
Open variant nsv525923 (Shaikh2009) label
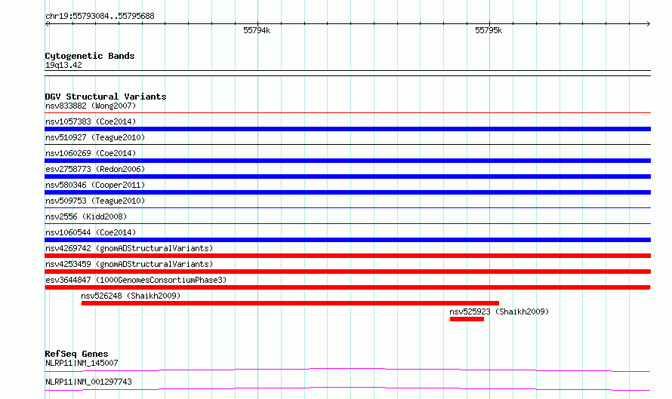pos(499,312)
